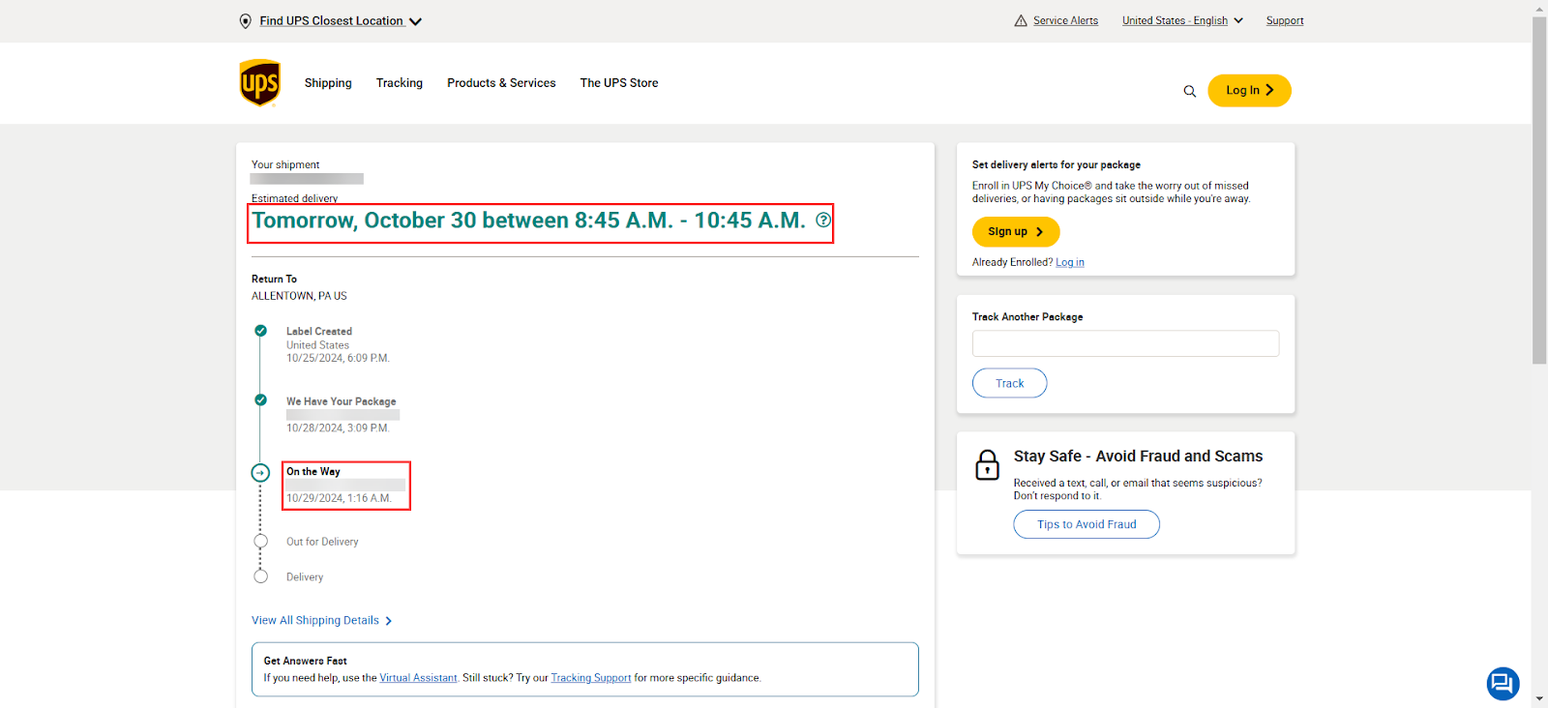Open the Tracking menu
Viewport: 1548px width, 708px height.
pyautogui.click(x=399, y=83)
